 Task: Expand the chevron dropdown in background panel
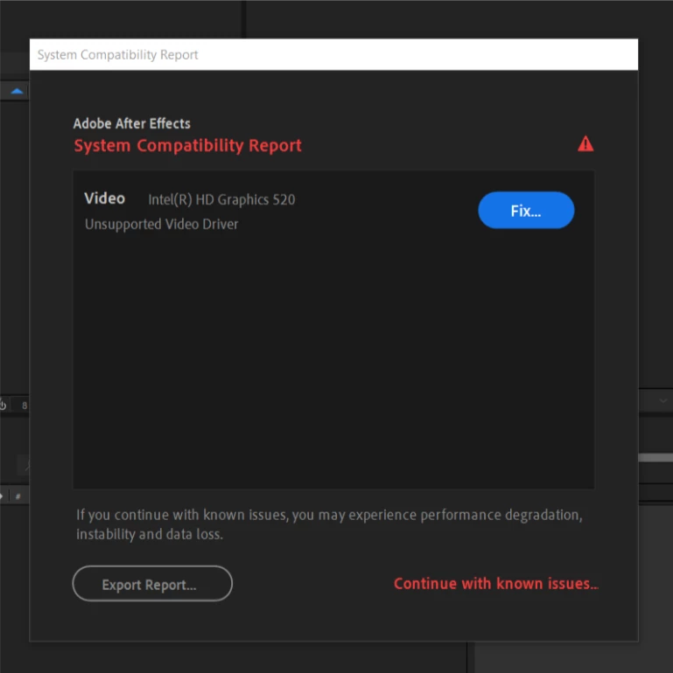663,401
